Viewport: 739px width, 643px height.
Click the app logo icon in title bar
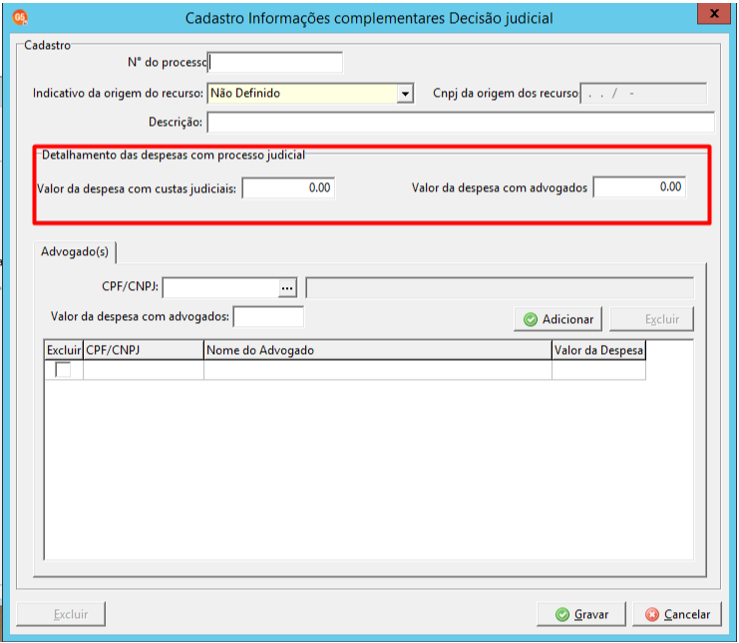[20, 18]
